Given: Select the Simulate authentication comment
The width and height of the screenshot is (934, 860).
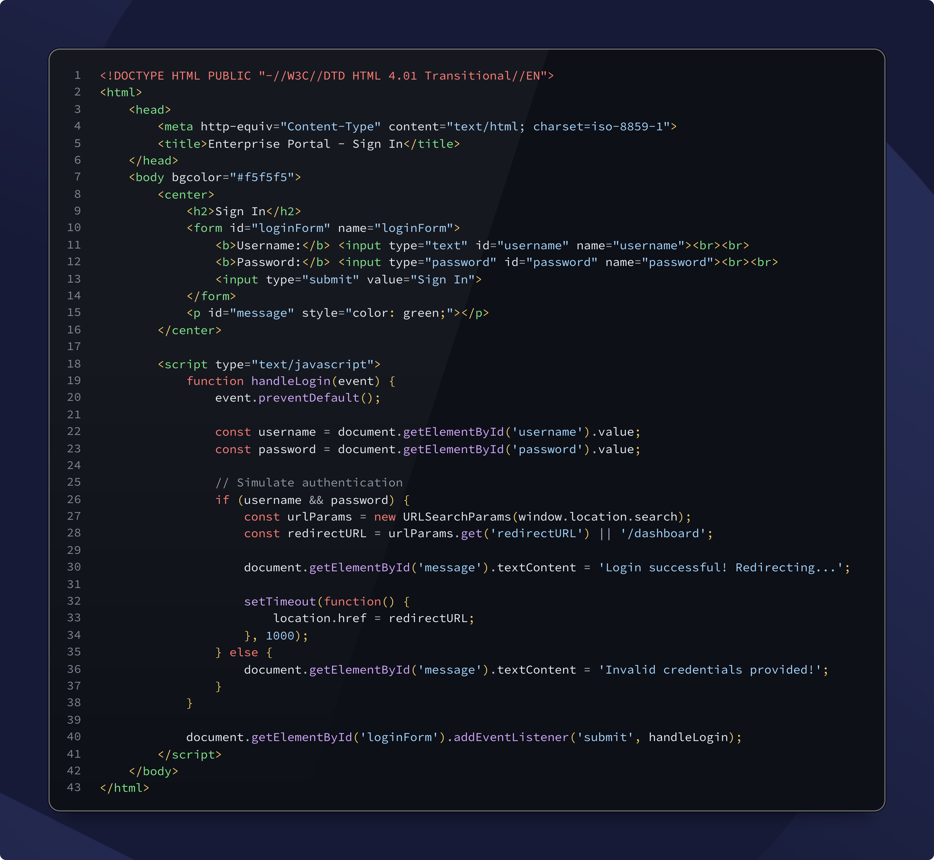Looking at the screenshot, I should click(309, 482).
